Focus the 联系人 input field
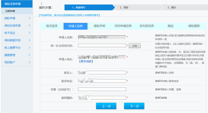Viewport: 208px width, 113px height. click(x=102, y=73)
